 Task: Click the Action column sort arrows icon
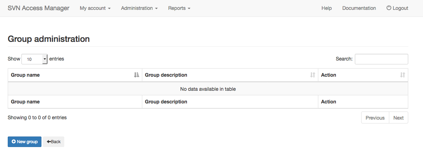[x=403, y=75]
